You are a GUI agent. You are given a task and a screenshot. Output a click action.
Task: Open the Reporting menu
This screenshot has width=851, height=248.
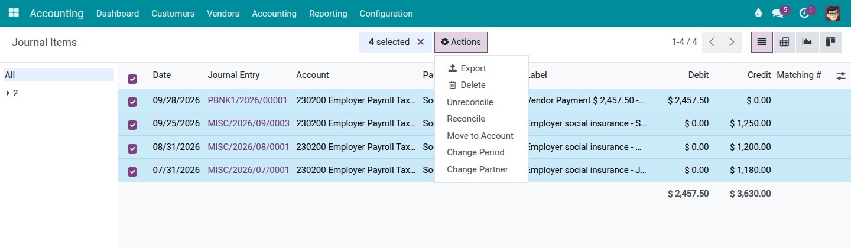[328, 14]
